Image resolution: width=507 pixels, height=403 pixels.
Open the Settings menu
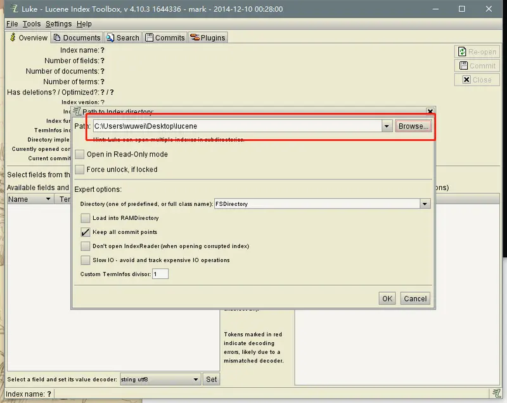(58, 24)
